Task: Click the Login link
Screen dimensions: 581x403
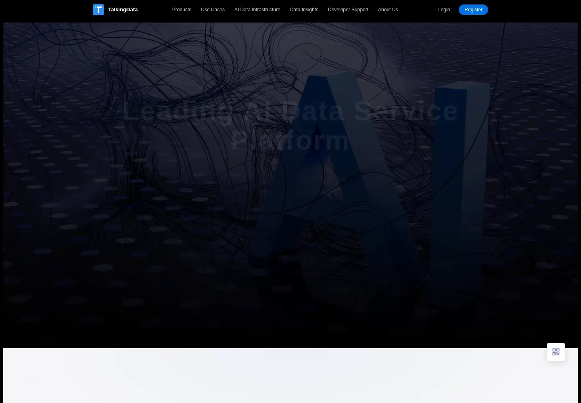Action: [444, 10]
